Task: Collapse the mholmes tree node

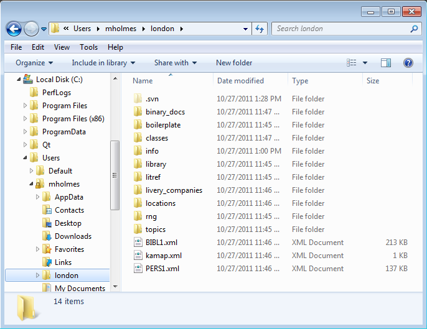Action: (x=31, y=184)
